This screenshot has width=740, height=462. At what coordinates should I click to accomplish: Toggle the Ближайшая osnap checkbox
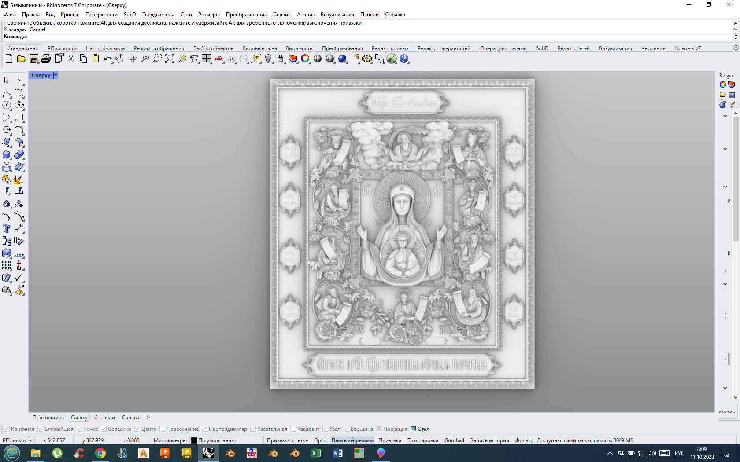pyautogui.click(x=40, y=429)
